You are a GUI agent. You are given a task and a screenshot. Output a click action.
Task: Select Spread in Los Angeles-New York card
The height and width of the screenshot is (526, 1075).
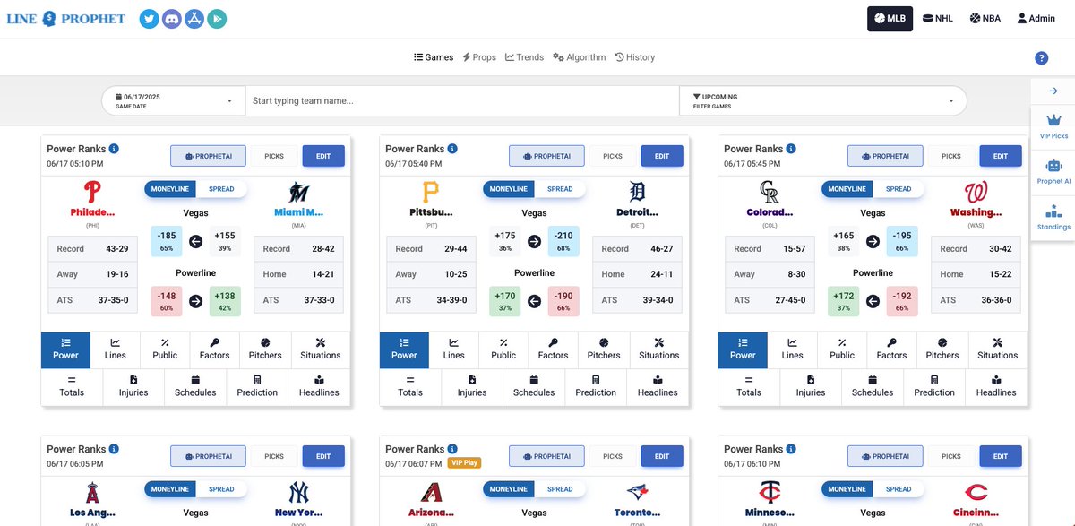[x=221, y=489]
